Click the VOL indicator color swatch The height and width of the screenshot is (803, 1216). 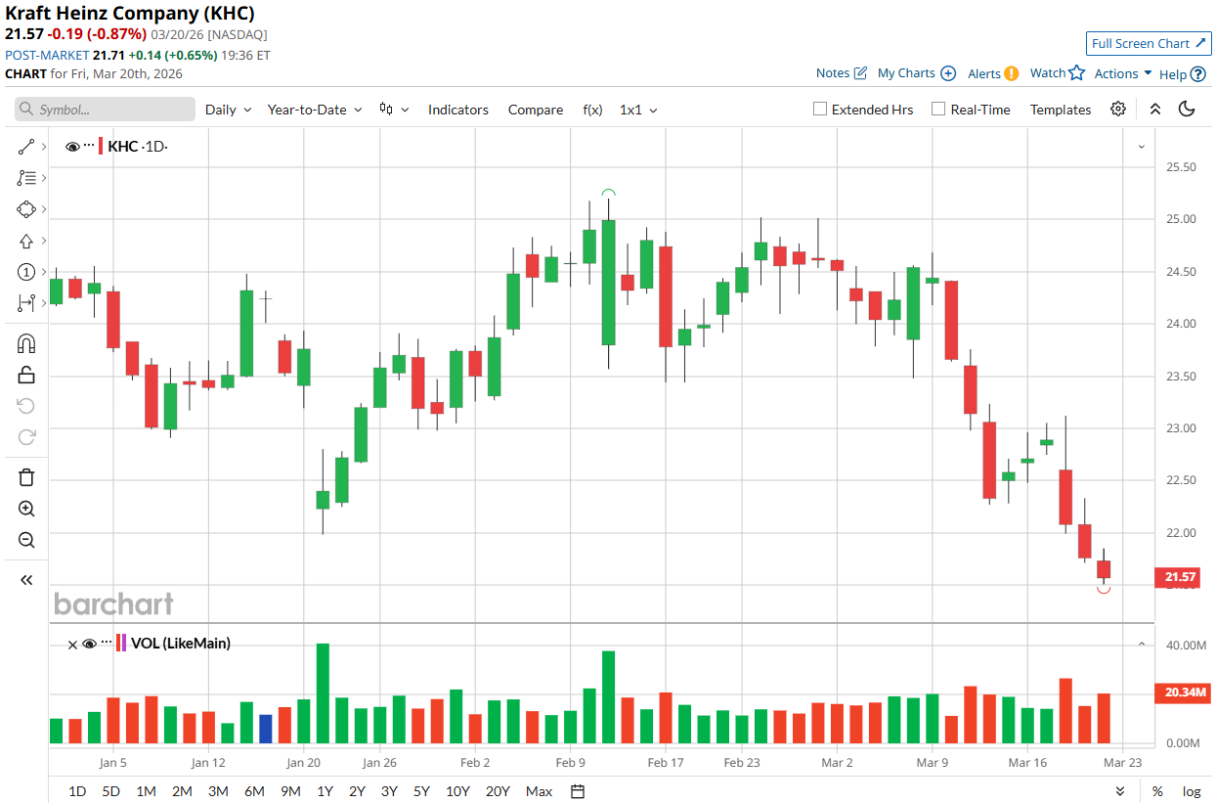tap(121, 644)
